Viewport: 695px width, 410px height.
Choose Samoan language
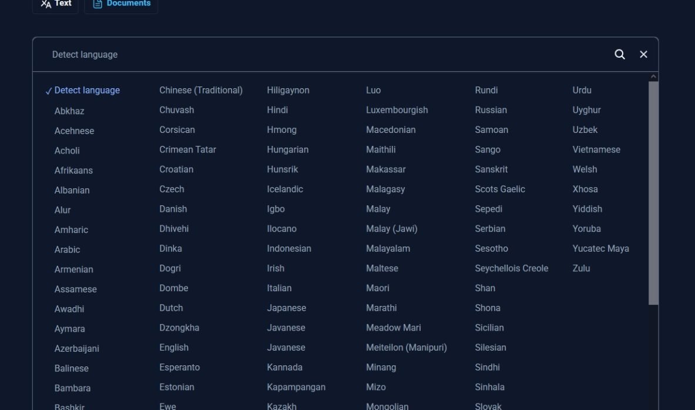[492, 130]
